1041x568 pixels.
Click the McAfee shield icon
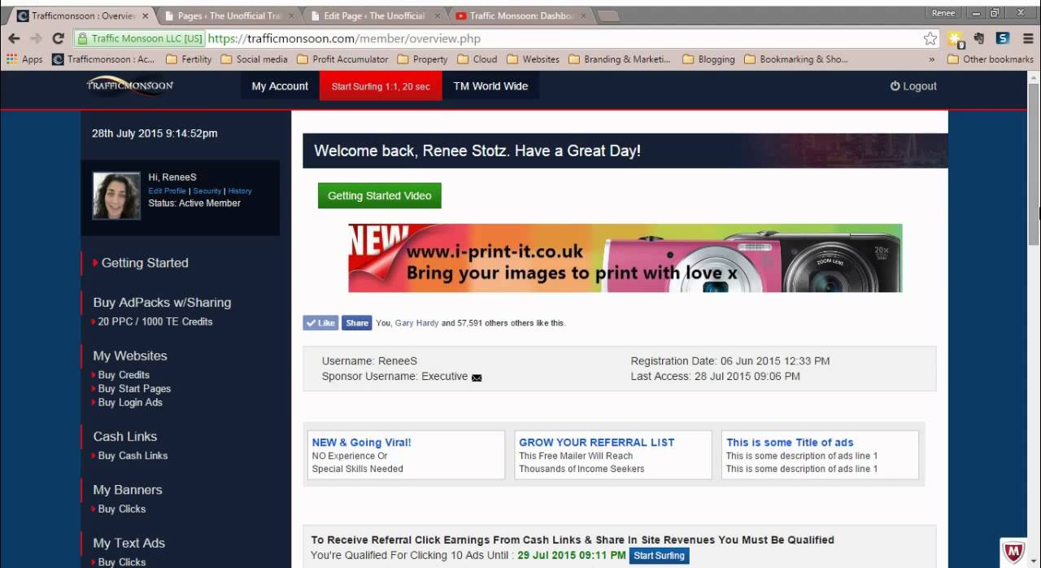tap(1013, 553)
